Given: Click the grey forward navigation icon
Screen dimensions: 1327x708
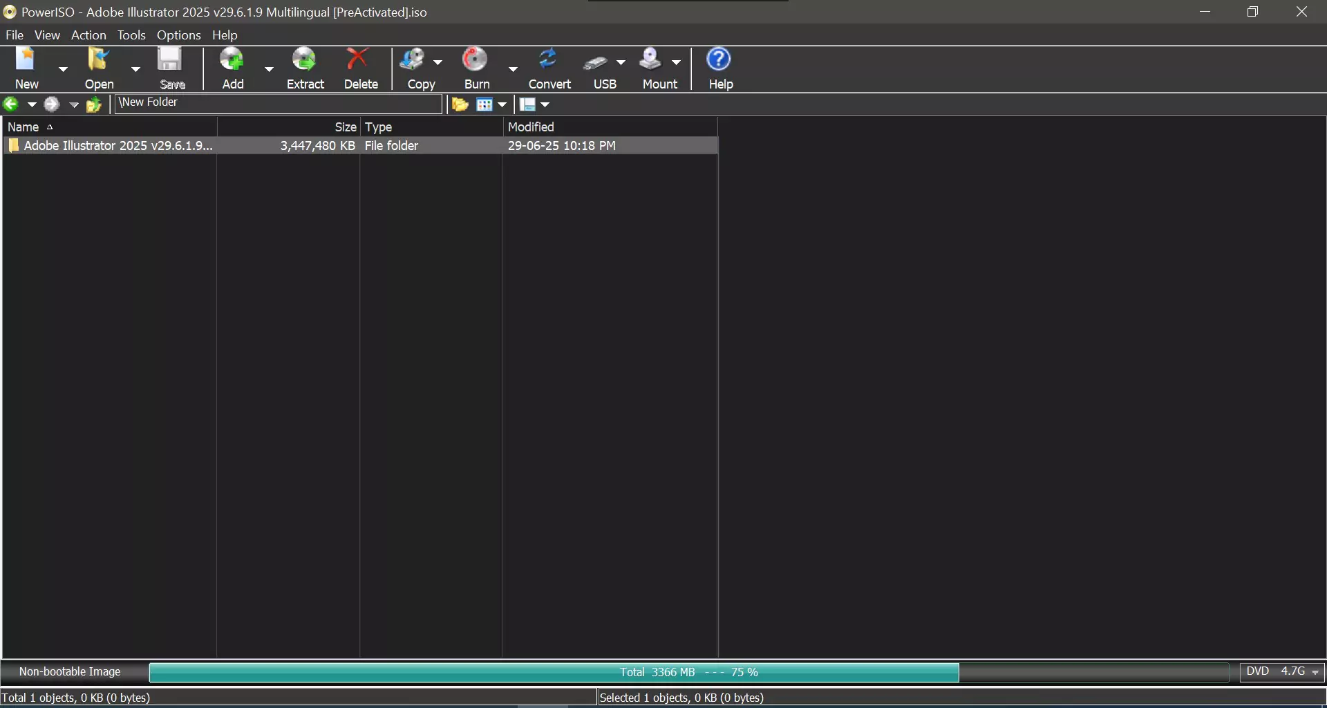Looking at the screenshot, I should tap(52, 104).
